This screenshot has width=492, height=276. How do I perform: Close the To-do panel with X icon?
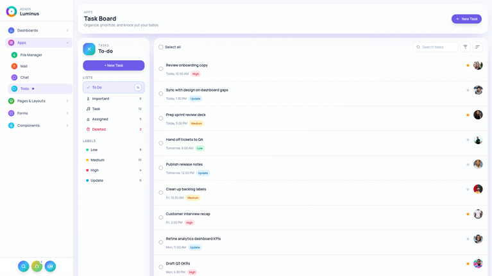pos(89,49)
